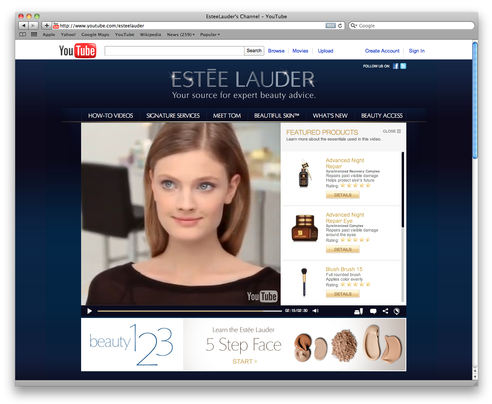The width and height of the screenshot is (492, 404).
Task: View details for Advanced Night Repair
Action: point(343,195)
